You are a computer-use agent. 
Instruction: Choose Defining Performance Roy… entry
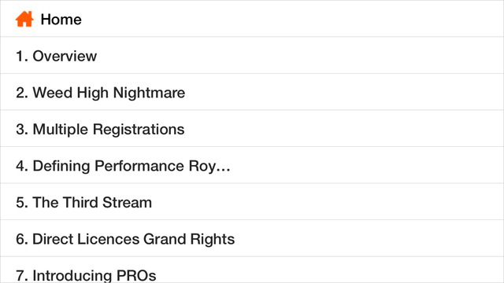252,165
